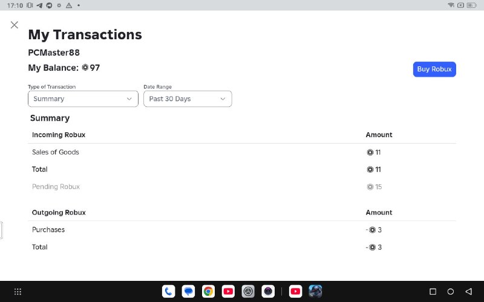Open the recent YouTube icon beside the game icon
The width and height of the screenshot is (484, 302).
(x=295, y=291)
